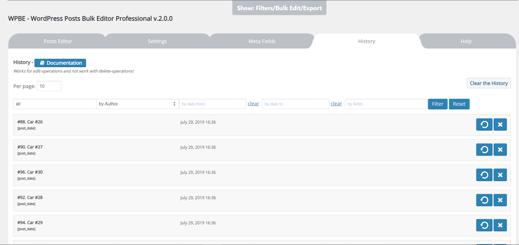Image resolution: width=519 pixels, height=245 pixels.
Task: Focus the Per page input field
Action: 49,86
